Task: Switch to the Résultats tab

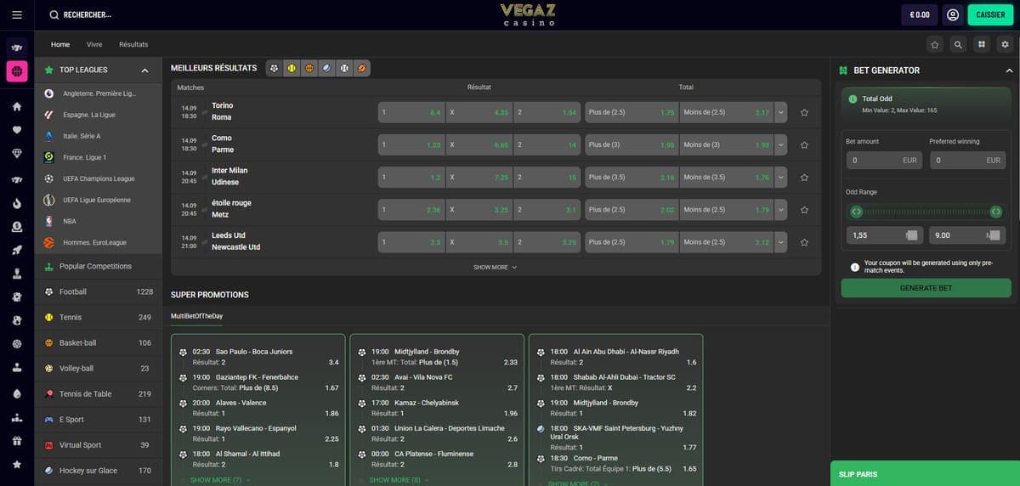Action: tap(133, 44)
